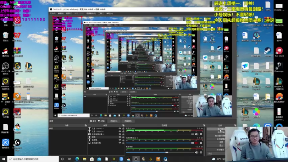Launch WPS Office desktop icon
The image size is (288, 162).
[x=17, y=36]
